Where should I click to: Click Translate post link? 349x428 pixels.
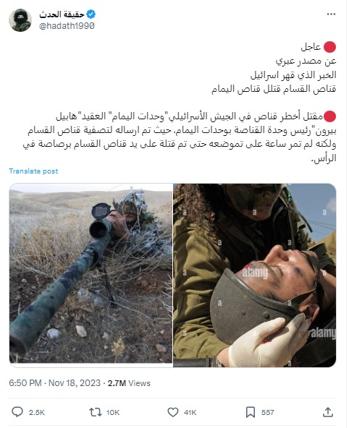coord(33,171)
